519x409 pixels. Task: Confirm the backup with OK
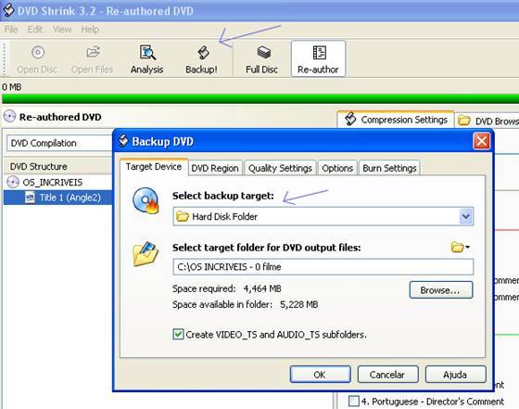click(x=320, y=375)
